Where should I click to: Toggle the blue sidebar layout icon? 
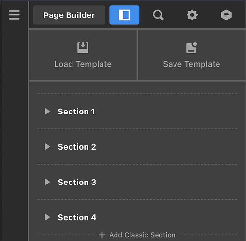click(x=124, y=15)
